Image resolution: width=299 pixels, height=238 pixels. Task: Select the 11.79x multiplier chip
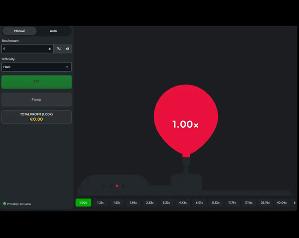coord(232,203)
